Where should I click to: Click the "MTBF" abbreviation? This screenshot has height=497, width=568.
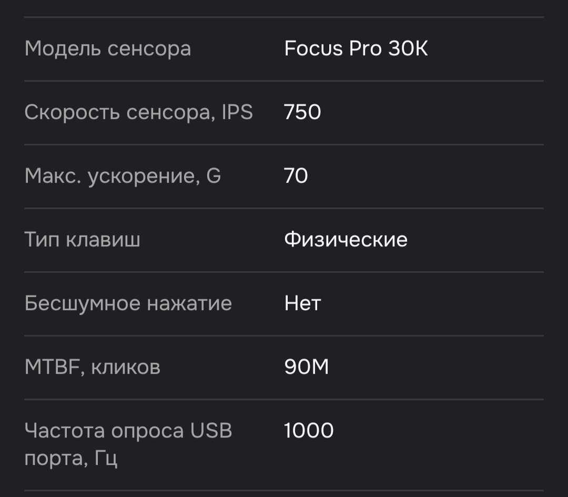tap(52, 367)
